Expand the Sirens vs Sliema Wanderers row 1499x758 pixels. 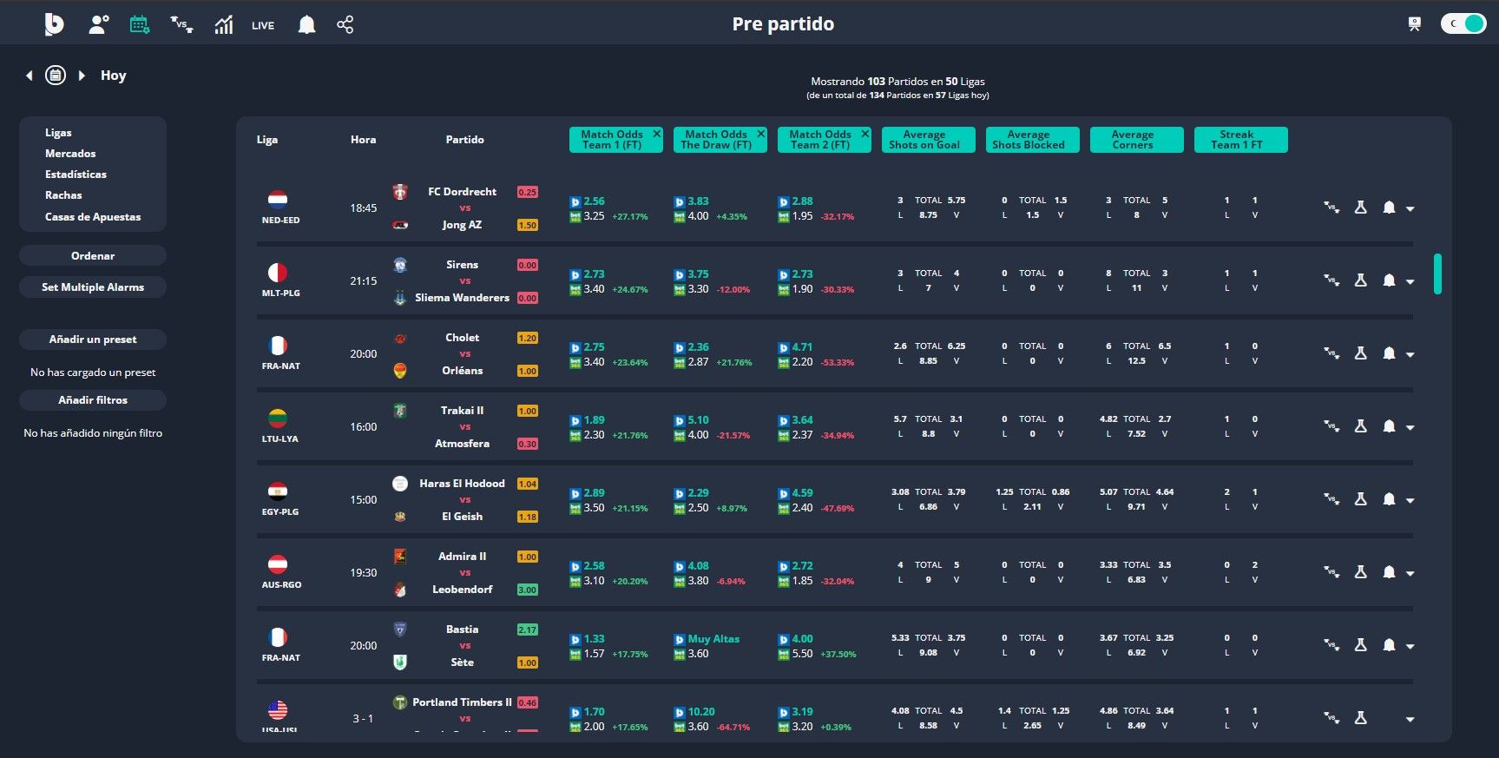click(x=1410, y=282)
